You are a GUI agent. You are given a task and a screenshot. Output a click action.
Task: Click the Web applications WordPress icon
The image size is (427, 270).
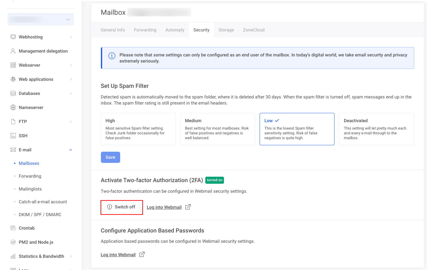tap(13, 79)
